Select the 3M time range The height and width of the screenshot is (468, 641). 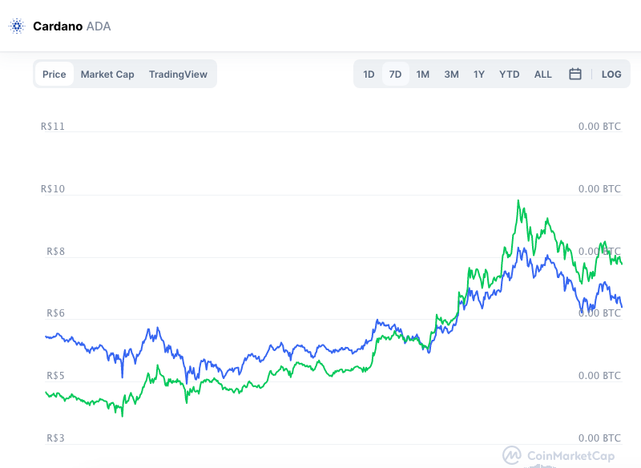[451, 75]
